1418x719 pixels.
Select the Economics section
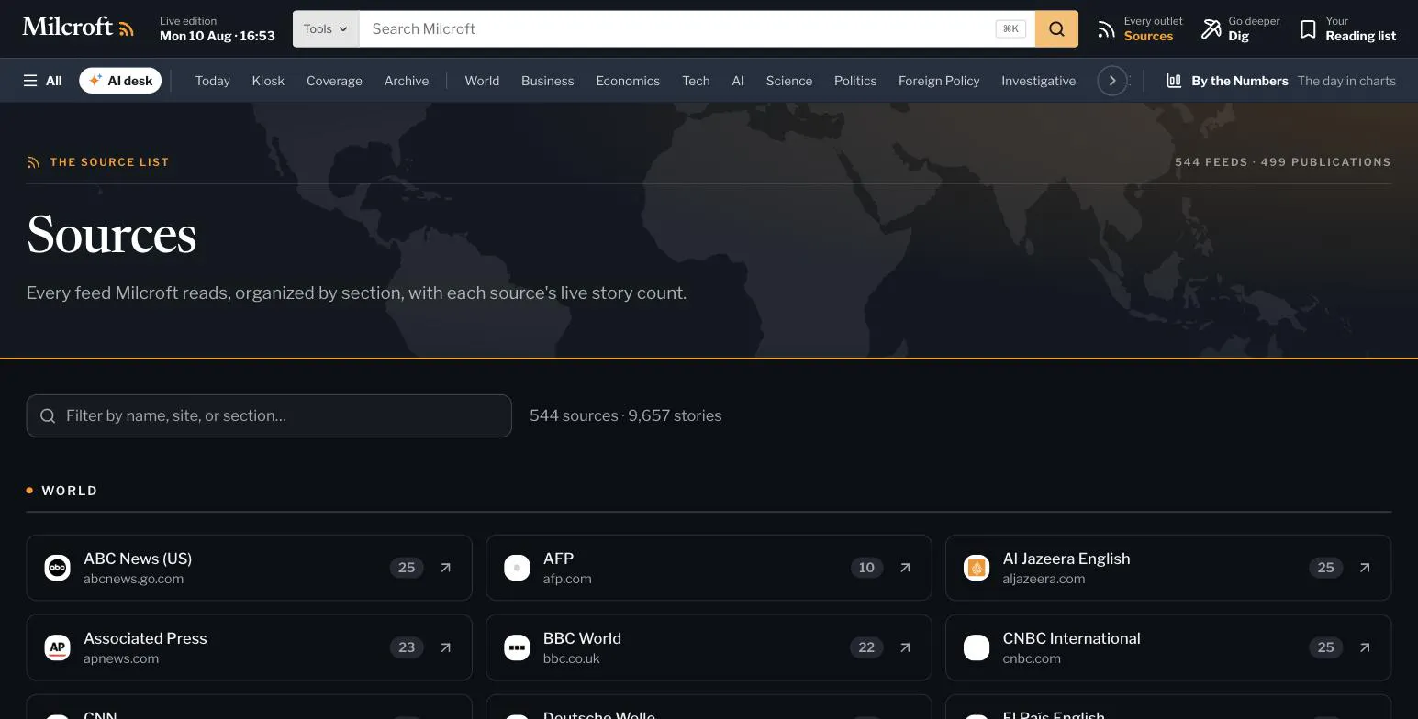[x=628, y=81]
